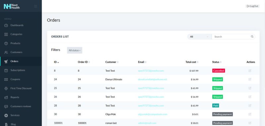
Task: Click the Categories grid icon
Action: coord(6,34)
